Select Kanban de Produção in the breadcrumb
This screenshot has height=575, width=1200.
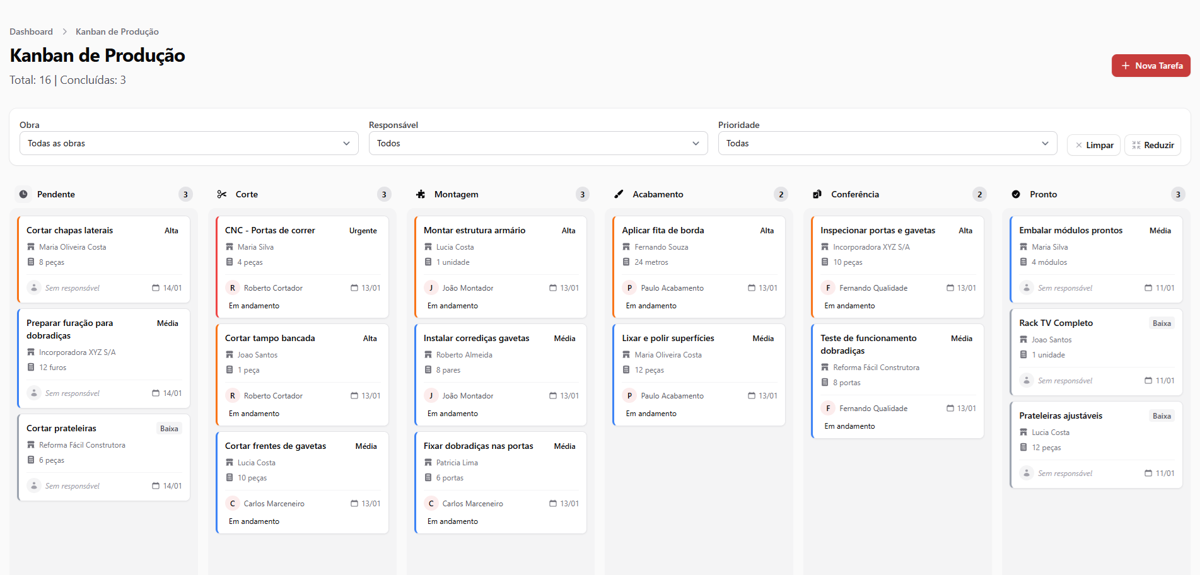pyautogui.click(x=117, y=31)
